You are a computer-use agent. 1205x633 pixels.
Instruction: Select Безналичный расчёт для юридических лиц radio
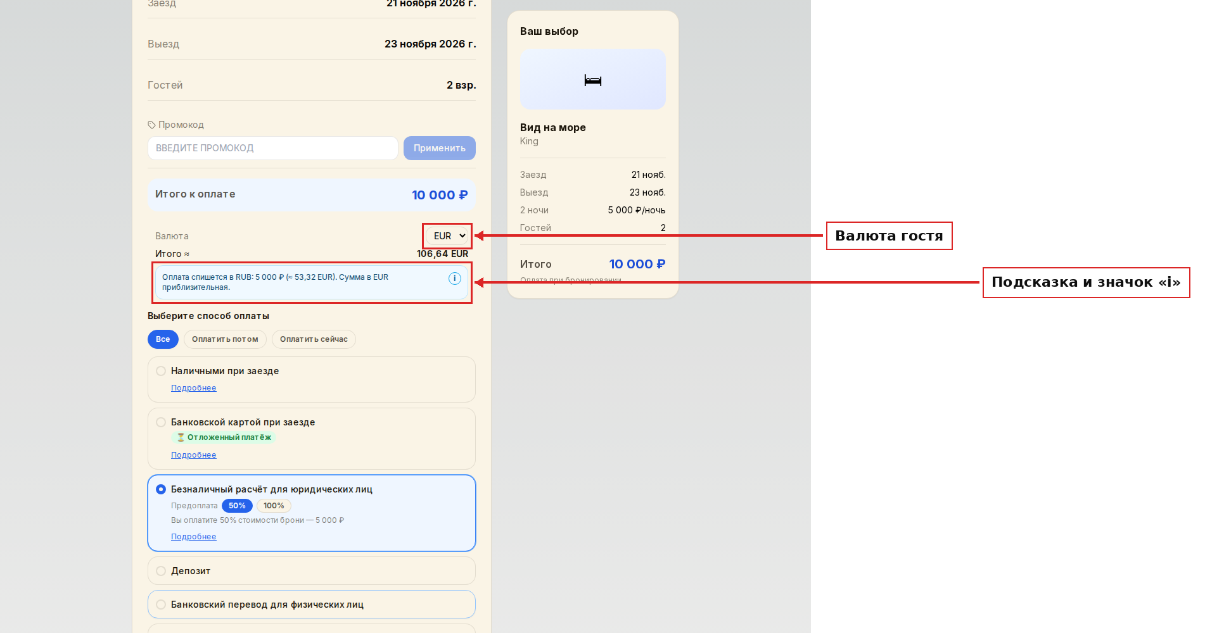tap(161, 489)
